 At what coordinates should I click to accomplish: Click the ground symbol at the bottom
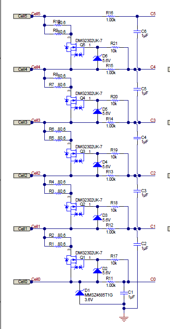click(124, 319)
